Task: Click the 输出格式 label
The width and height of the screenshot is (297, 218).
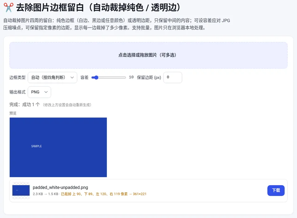Action: 17,92
